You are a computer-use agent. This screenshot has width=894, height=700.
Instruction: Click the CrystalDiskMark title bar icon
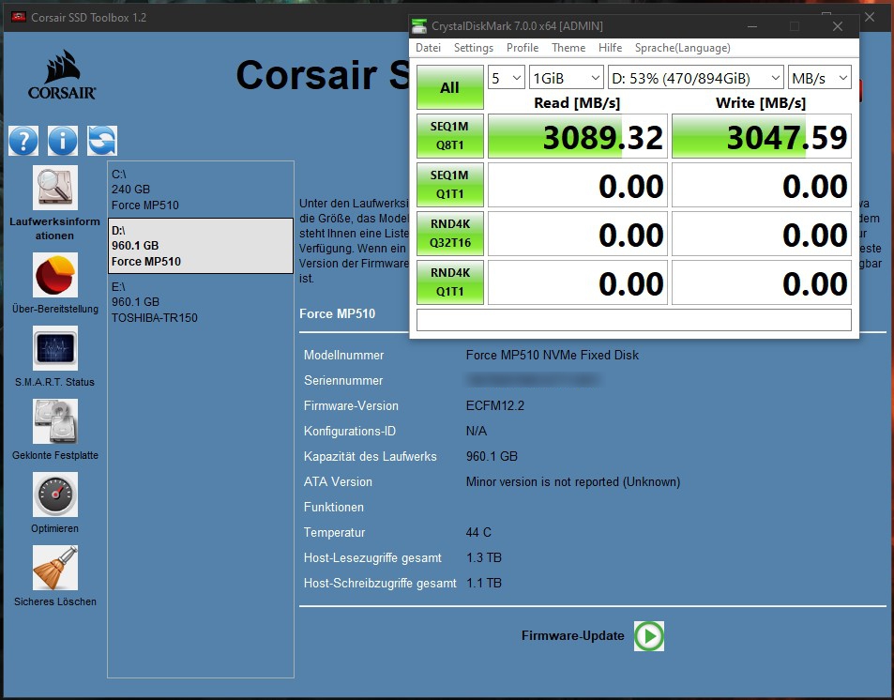coord(419,26)
